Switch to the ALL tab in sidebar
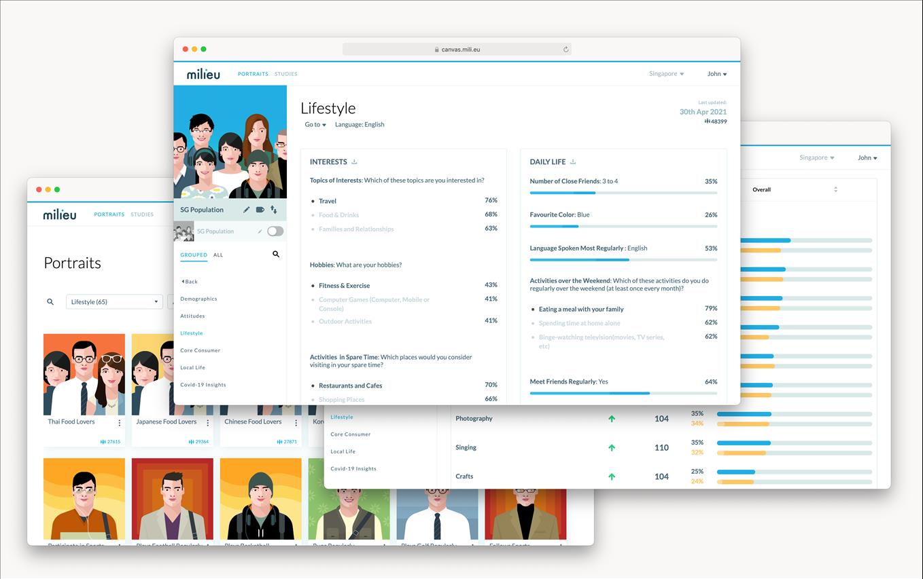This screenshot has height=579, width=923. pyautogui.click(x=218, y=255)
